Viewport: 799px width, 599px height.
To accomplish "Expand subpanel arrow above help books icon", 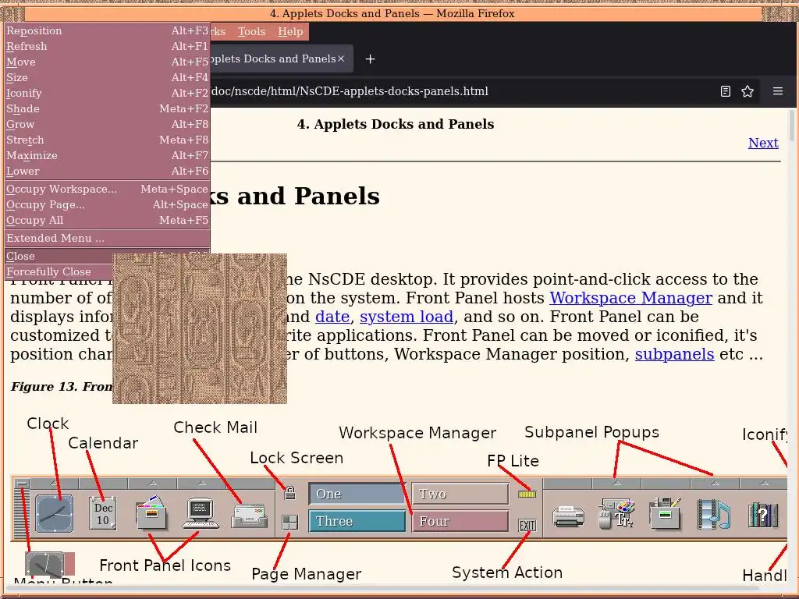I will (763, 483).
